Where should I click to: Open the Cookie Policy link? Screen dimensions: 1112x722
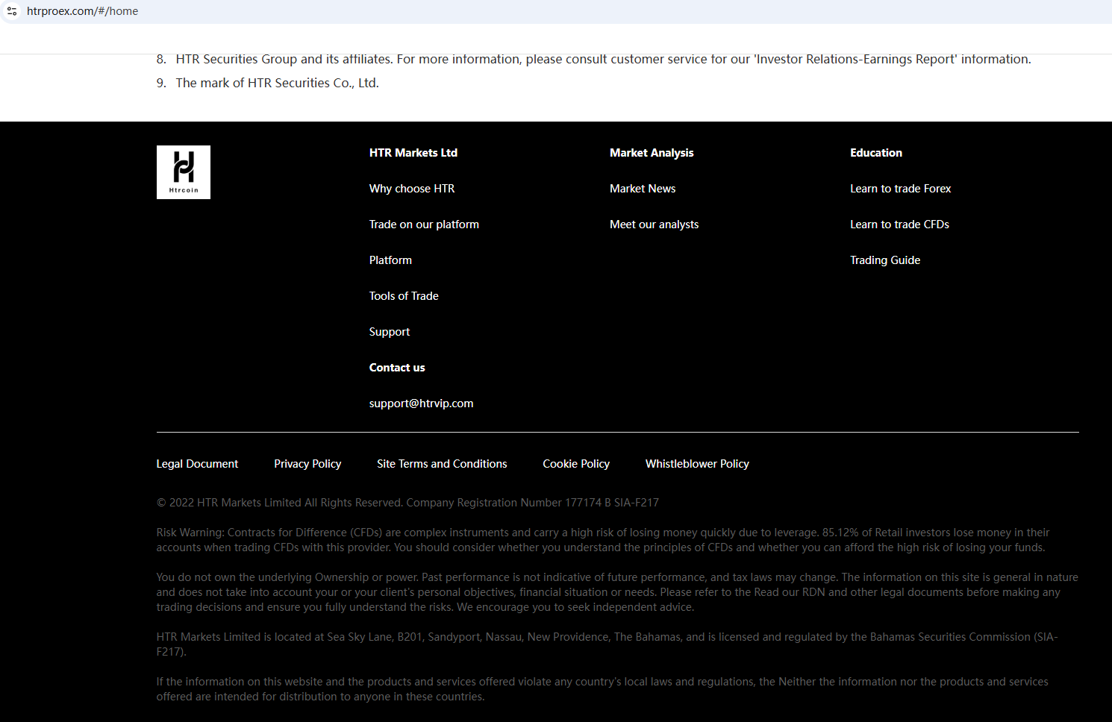576,464
